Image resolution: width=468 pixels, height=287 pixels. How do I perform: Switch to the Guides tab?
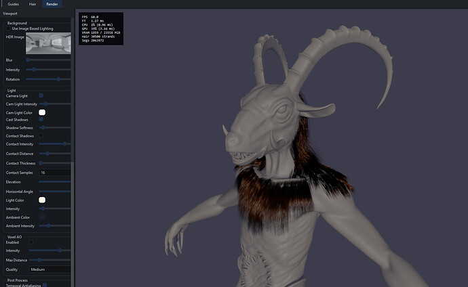coord(13,4)
